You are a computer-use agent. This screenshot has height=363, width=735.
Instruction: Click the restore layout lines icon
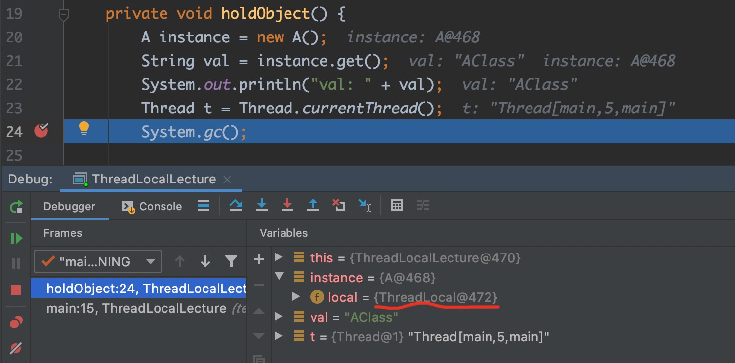pos(204,206)
